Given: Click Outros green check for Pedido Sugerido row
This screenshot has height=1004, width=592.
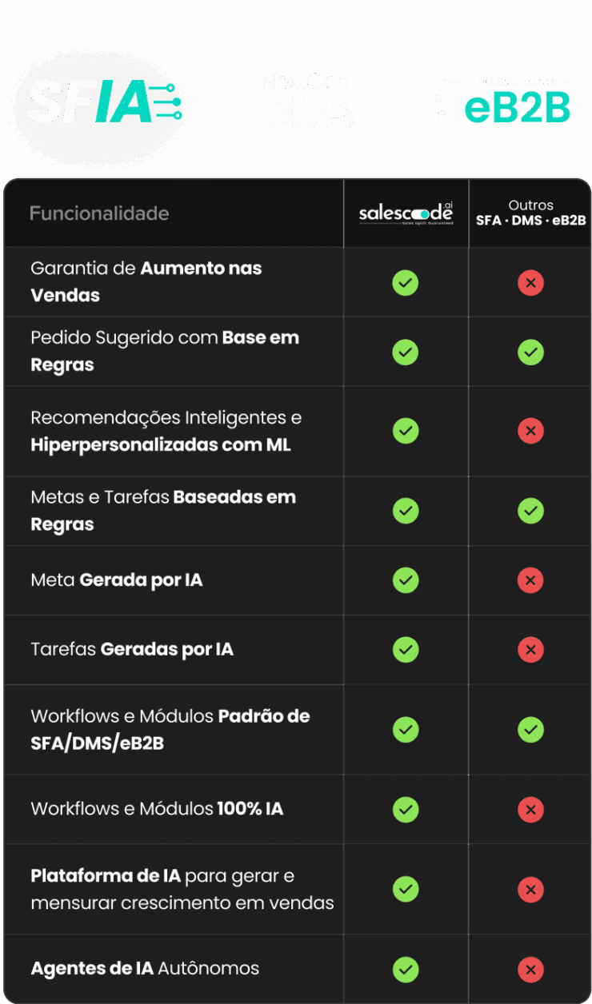Looking at the screenshot, I should [x=530, y=353].
